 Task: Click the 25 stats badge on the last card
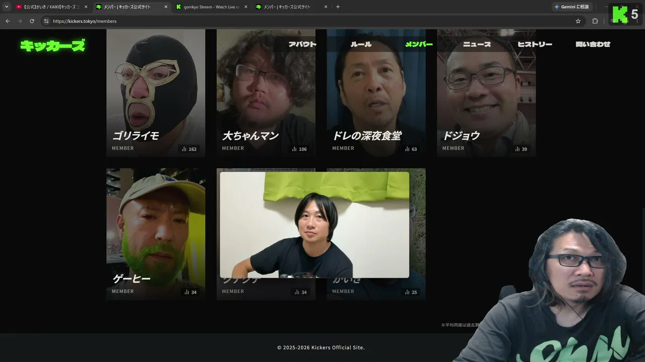click(411, 292)
